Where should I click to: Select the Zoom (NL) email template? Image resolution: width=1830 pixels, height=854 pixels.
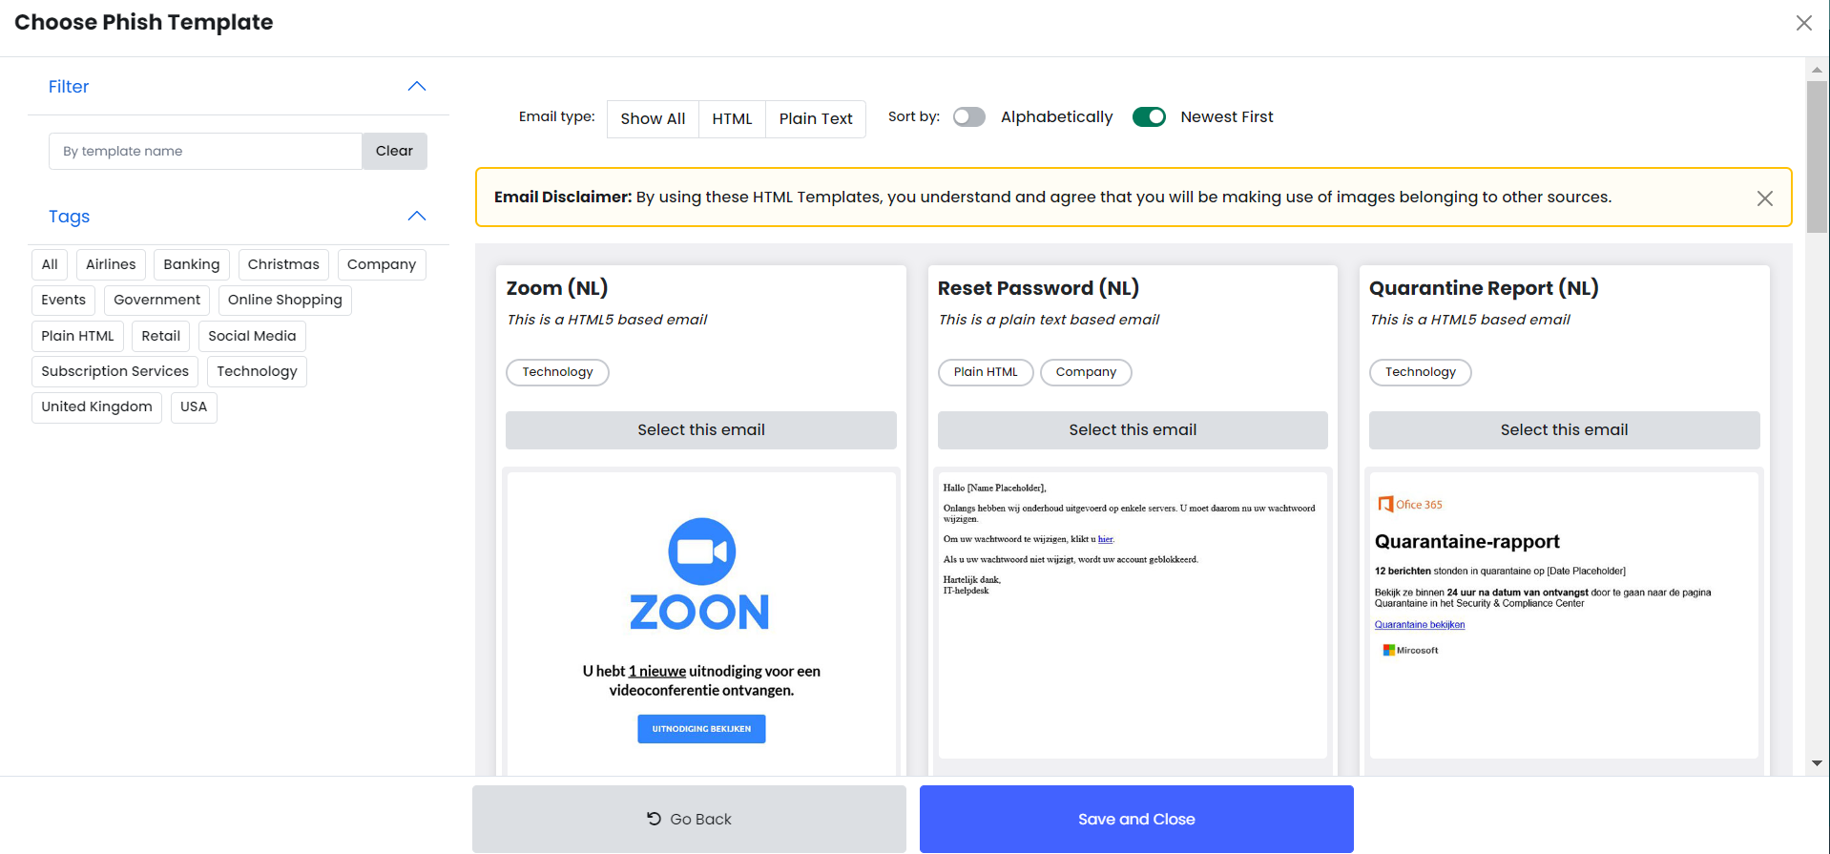(x=701, y=430)
